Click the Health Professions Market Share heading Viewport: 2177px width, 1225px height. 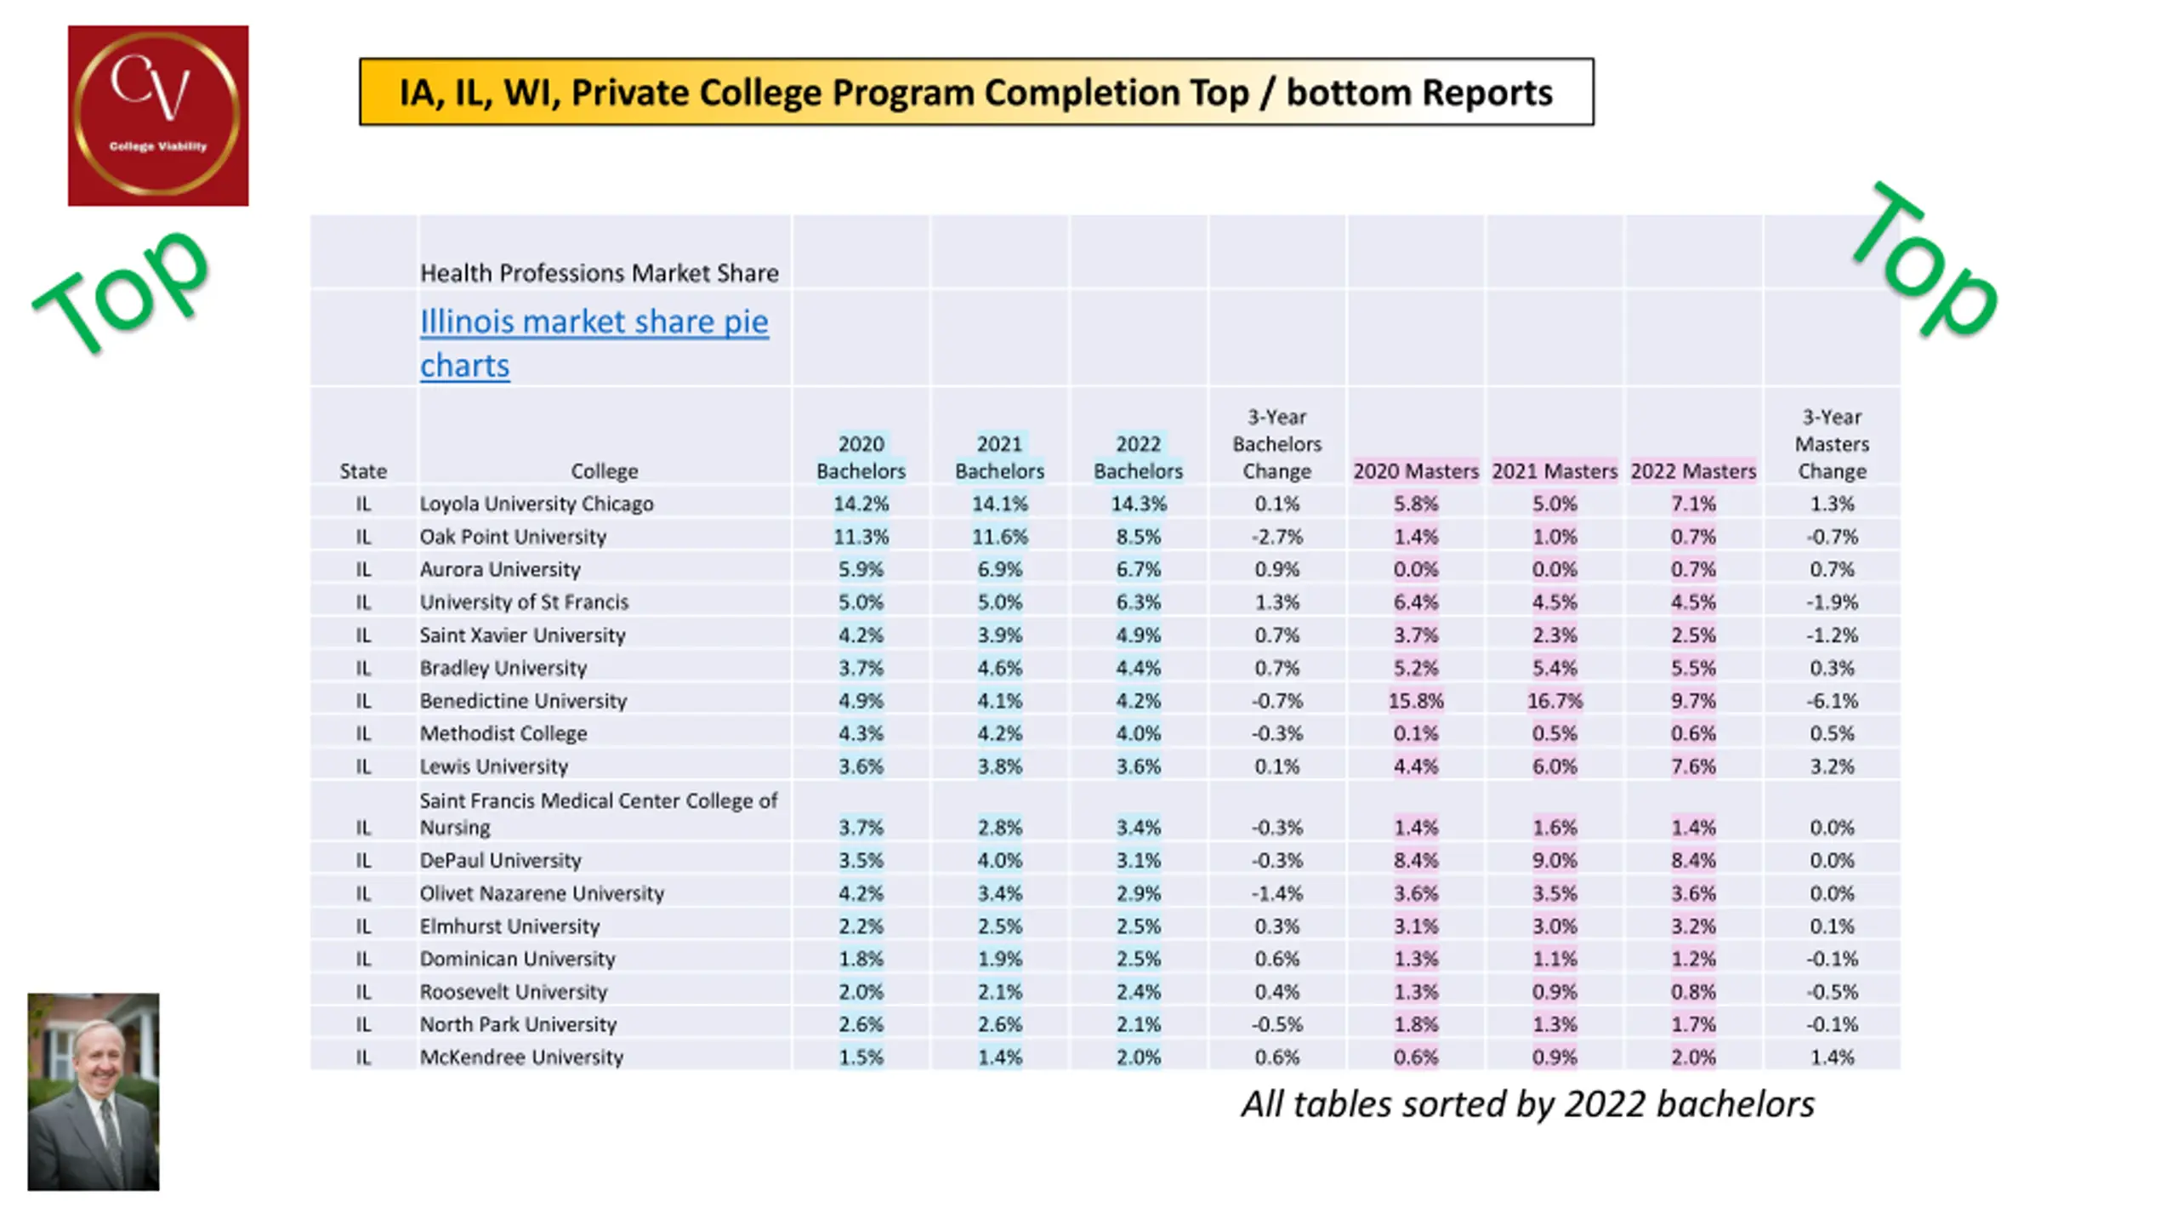tap(600, 273)
